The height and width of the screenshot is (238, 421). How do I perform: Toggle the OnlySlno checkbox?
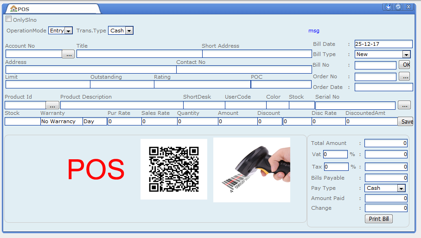9,19
